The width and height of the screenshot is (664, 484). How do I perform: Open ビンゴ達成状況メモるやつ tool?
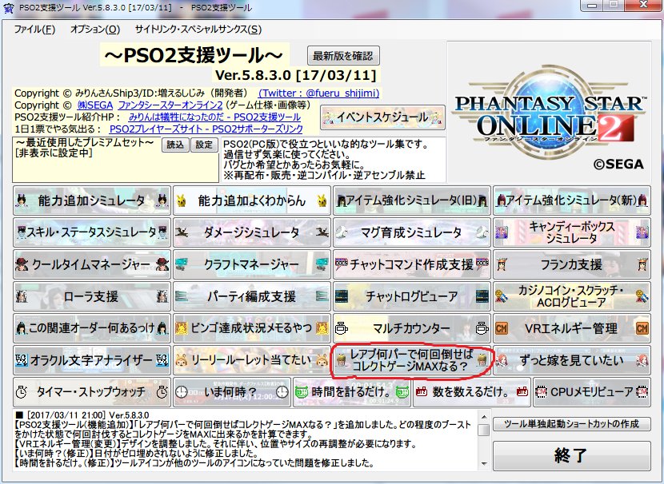click(x=251, y=328)
